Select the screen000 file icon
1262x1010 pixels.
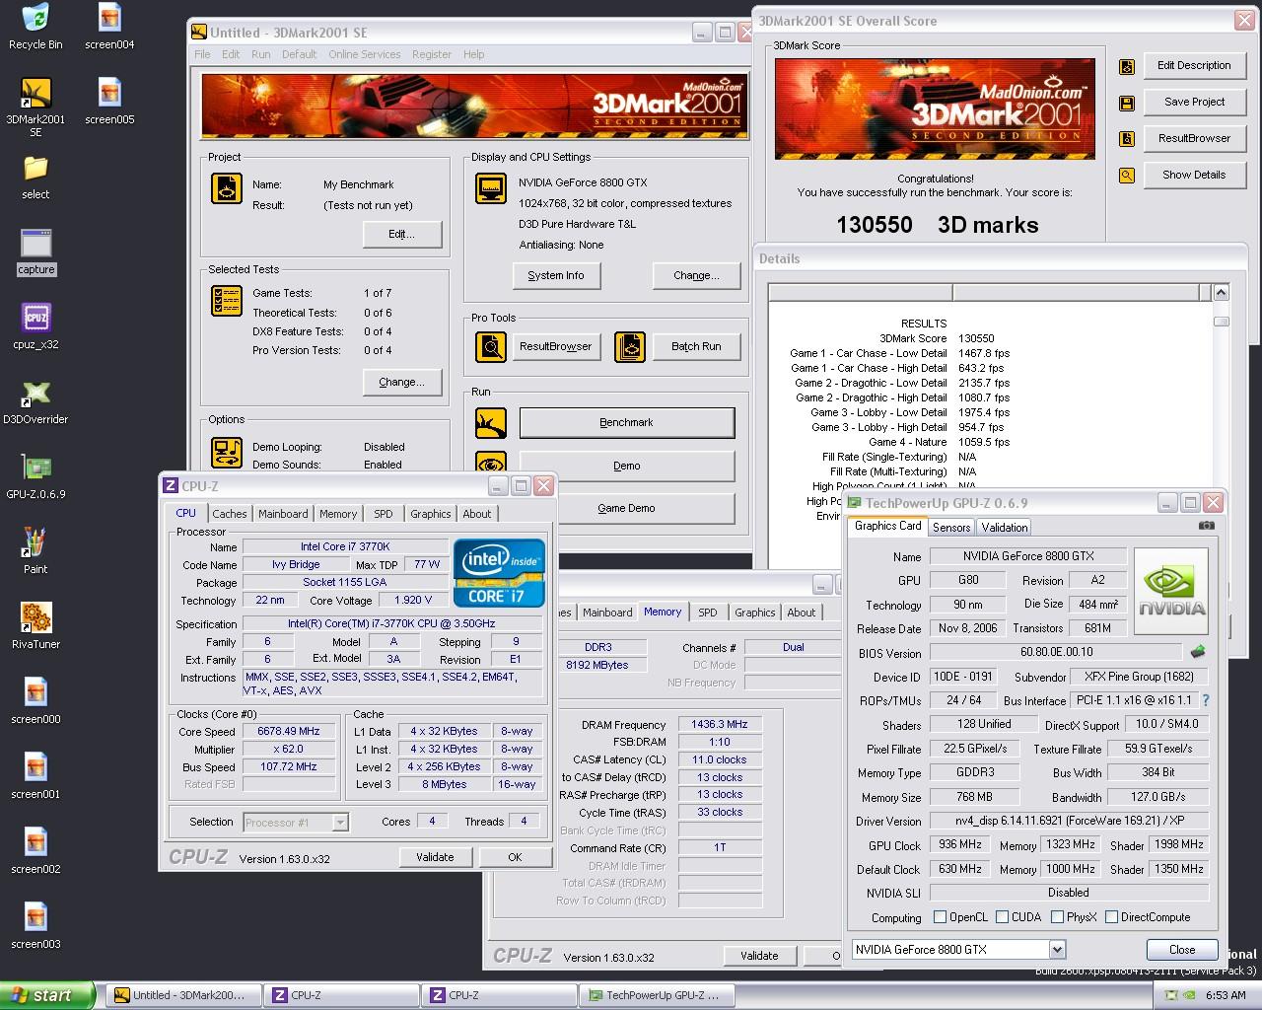tap(35, 701)
